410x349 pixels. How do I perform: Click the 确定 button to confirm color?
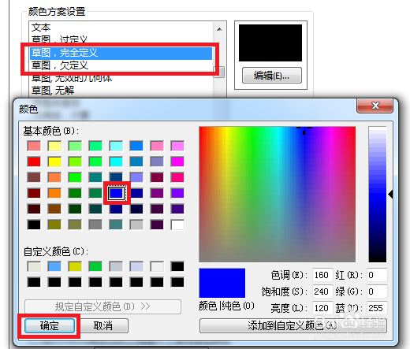[50, 326]
